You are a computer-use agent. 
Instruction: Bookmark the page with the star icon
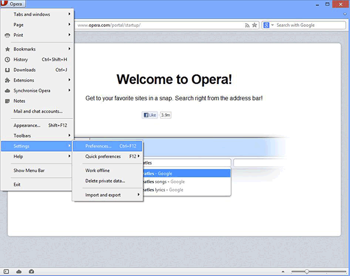(x=255, y=25)
